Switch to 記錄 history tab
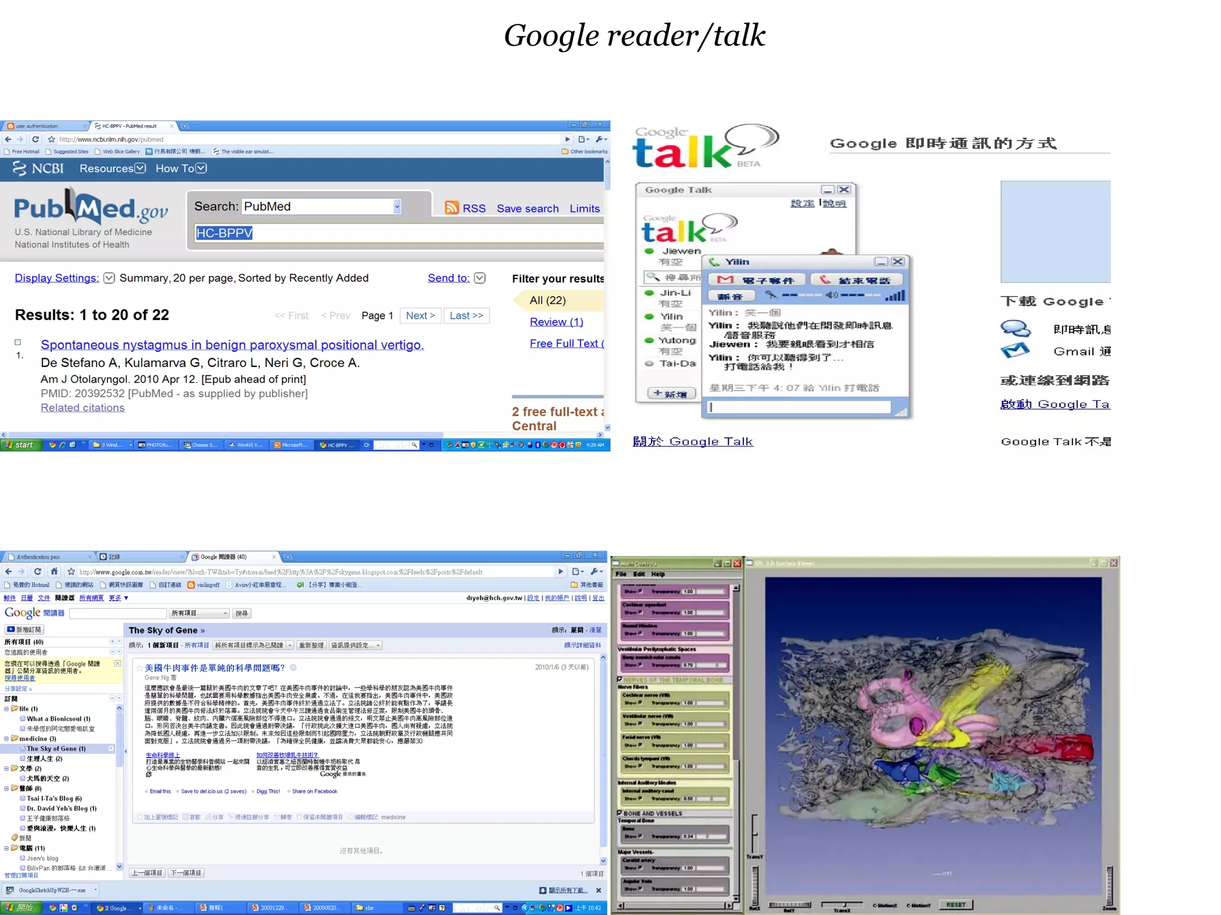Screen dimensions: 1221x915 (141, 557)
